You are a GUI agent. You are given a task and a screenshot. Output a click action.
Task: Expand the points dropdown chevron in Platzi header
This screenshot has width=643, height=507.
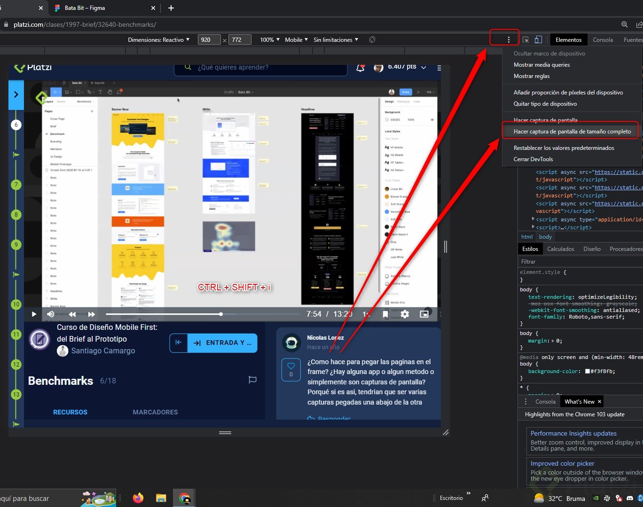point(423,68)
